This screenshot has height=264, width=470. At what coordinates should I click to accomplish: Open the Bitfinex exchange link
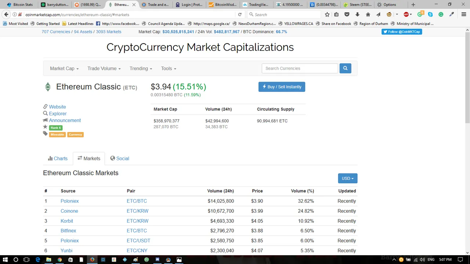[68, 231]
